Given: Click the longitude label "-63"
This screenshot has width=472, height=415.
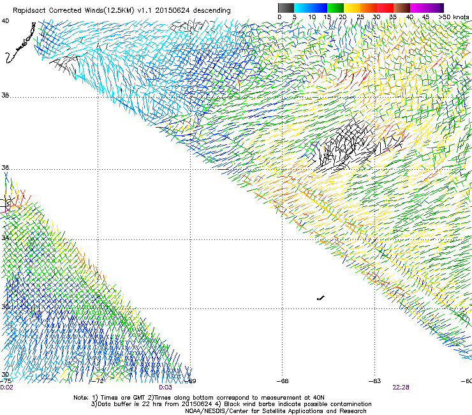Looking at the screenshot, I should click(x=375, y=381).
